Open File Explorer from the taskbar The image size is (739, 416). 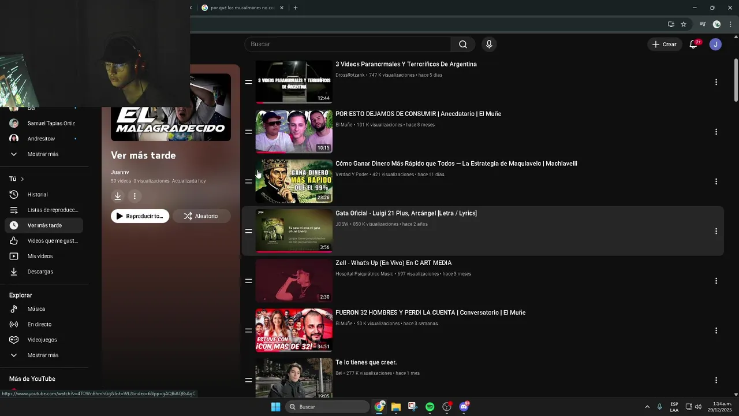[x=395, y=407]
